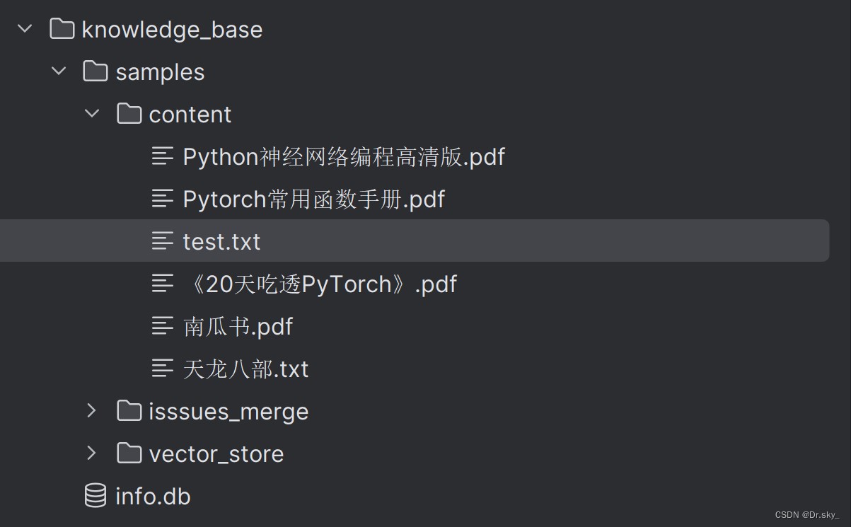851x527 pixels.
Task: Click the knowledge_base folder icon
Action: click(x=62, y=29)
